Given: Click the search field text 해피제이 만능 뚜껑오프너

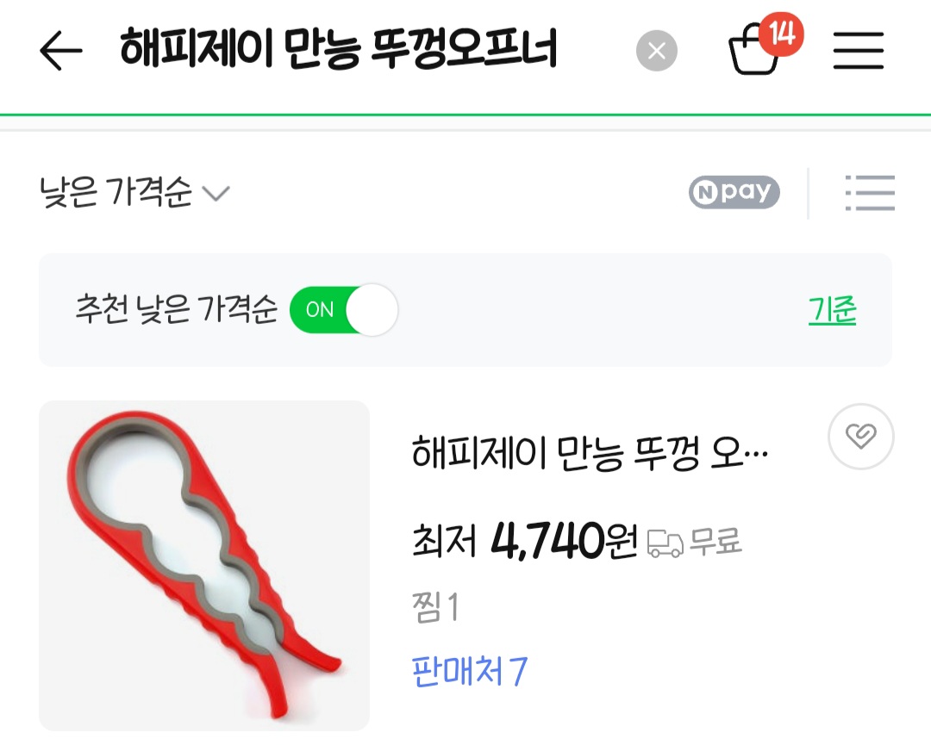Looking at the screenshot, I should 339,48.
